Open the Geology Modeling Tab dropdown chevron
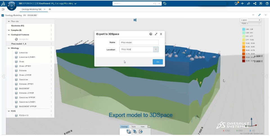 45,9
